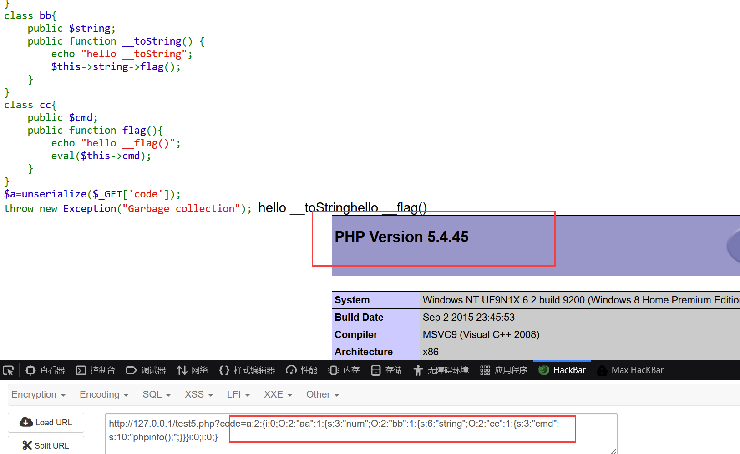Click the "MSVC9 (Visual C++ 2008)" value
This screenshot has height=454, width=740.
[x=481, y=335]
